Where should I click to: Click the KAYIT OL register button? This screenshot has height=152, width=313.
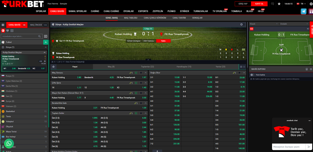coord(259,4)
